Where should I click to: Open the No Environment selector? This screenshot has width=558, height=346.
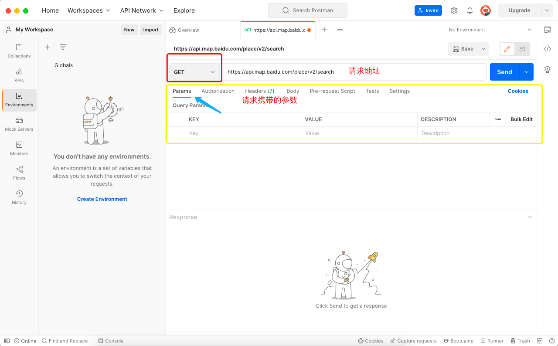(x=490, y=30)
